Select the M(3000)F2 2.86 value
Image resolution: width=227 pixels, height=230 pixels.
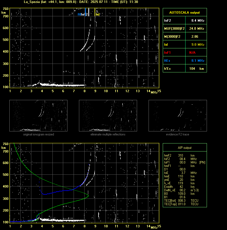(195, 37)
